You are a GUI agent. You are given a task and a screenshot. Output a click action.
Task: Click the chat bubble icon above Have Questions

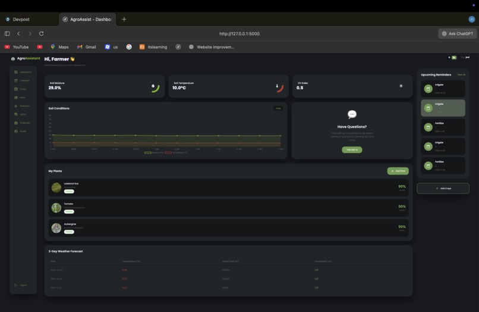point(352,114)
